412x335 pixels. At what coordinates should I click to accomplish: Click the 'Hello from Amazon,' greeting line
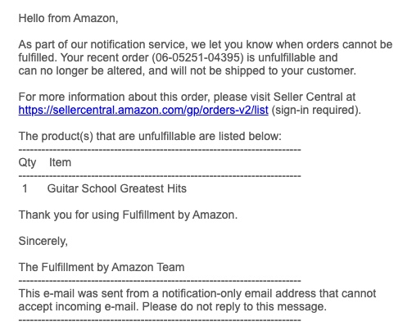tap(68, 18)
